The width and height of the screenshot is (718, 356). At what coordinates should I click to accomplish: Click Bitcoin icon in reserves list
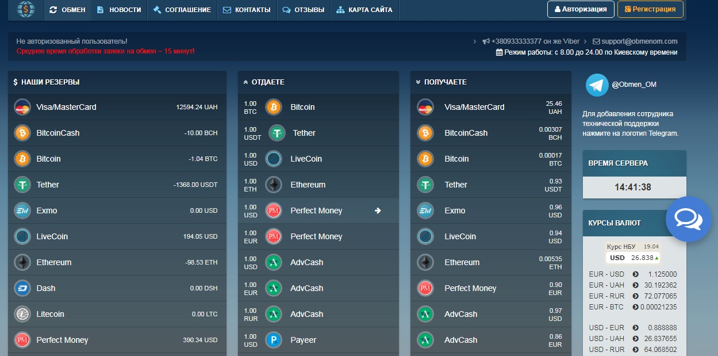[22, 159]
